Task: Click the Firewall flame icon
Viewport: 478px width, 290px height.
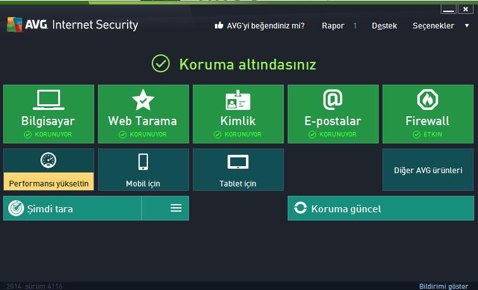Action: (x=427, y=100)
